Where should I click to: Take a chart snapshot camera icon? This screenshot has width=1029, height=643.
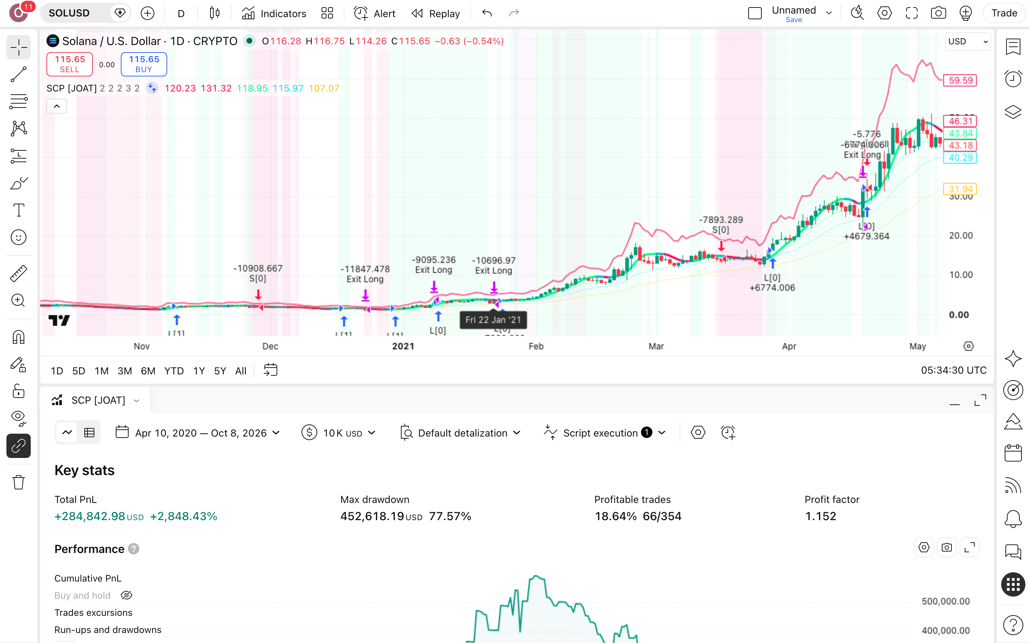(x=938, y=13)
